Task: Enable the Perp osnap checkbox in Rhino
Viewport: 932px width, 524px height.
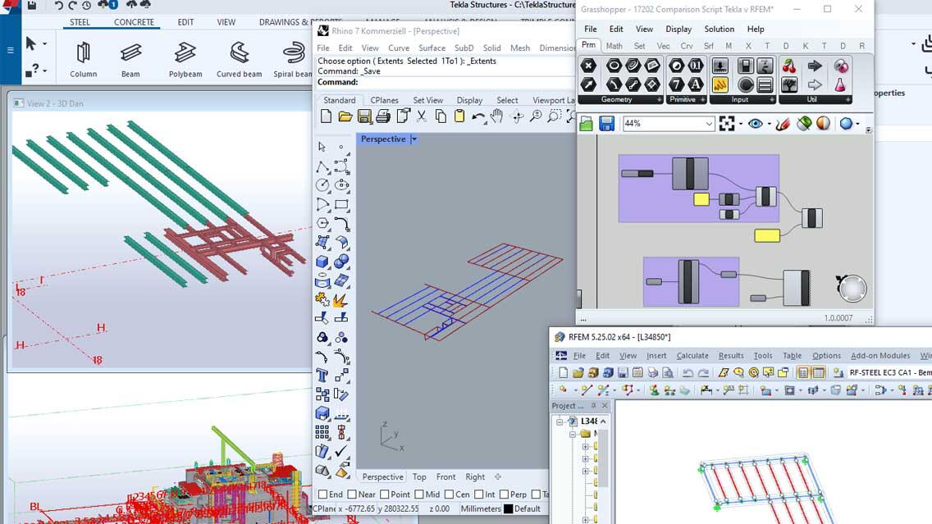Action: [x=504, y=494]
